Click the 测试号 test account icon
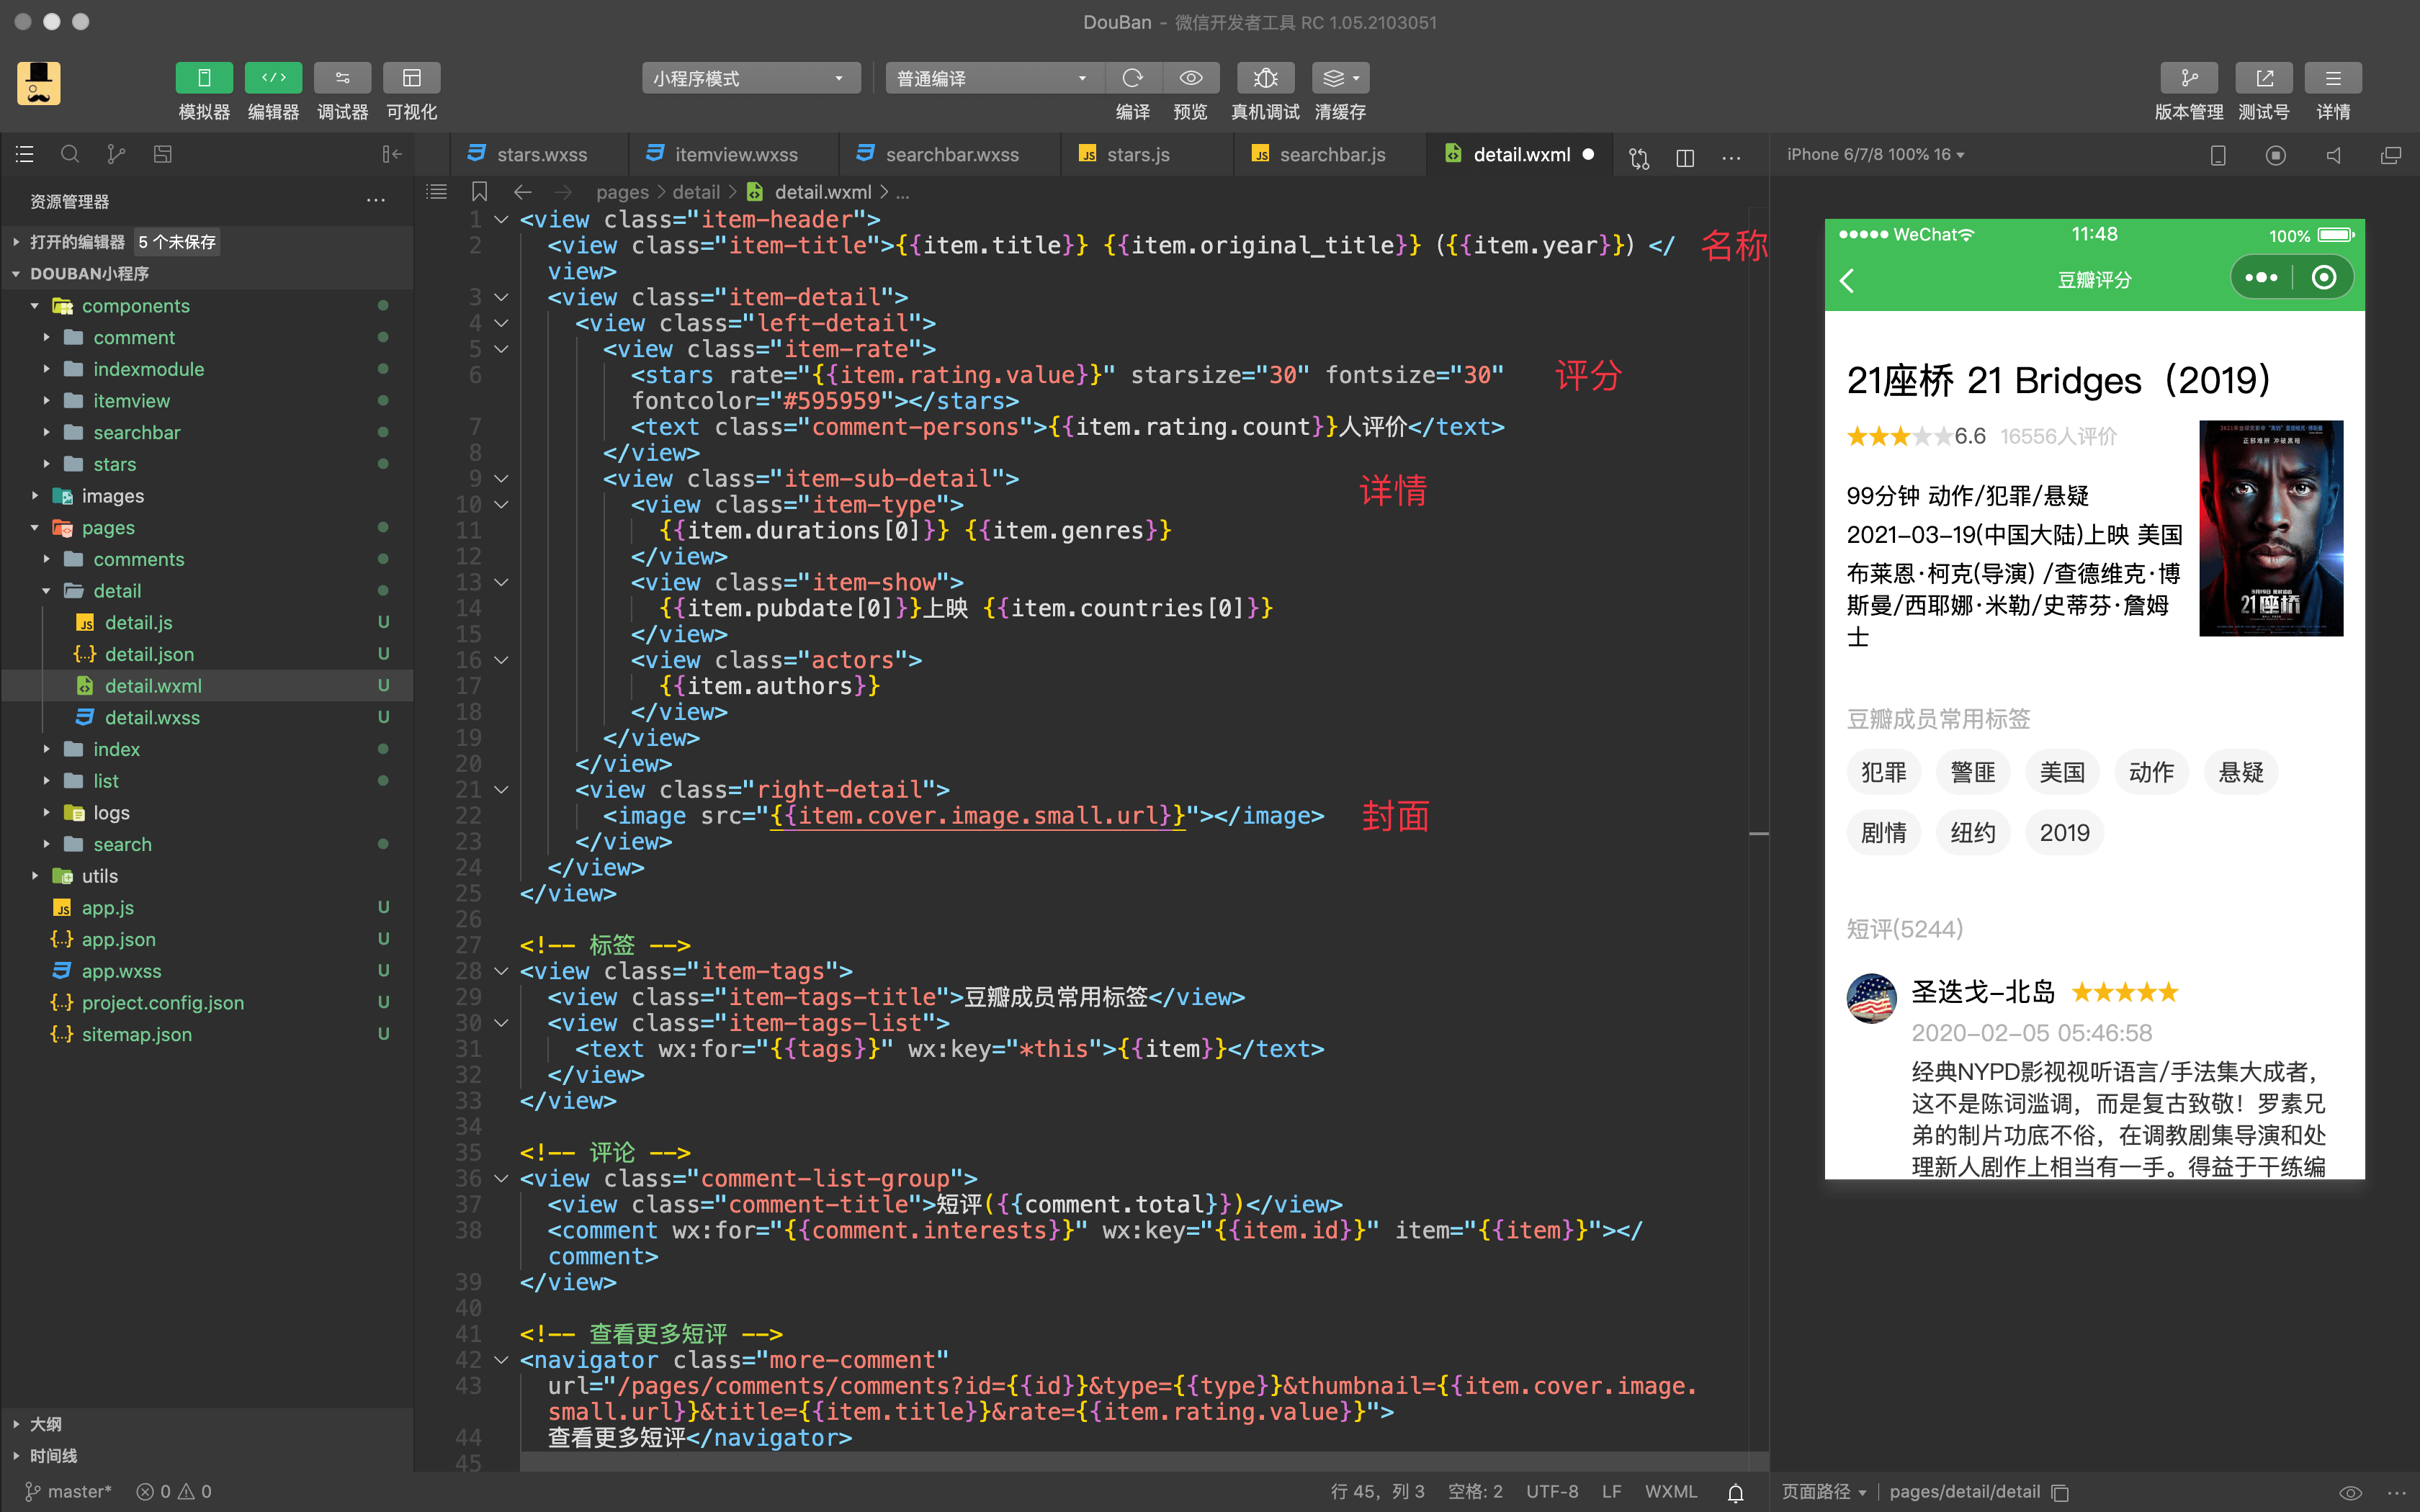2420x1512 pixels. point(2264,78)
